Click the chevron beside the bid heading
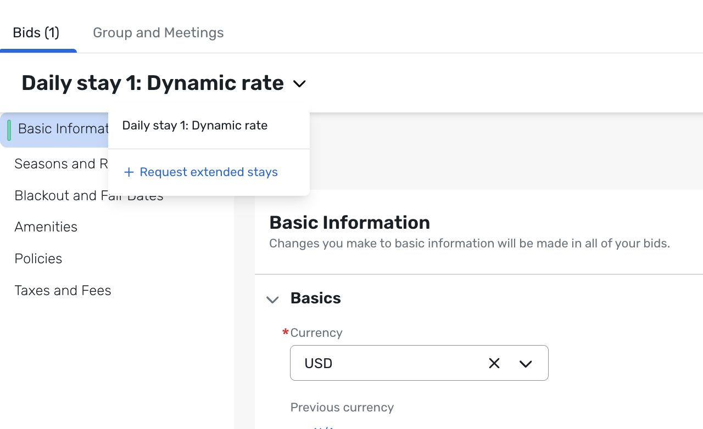 pos(299,84)
